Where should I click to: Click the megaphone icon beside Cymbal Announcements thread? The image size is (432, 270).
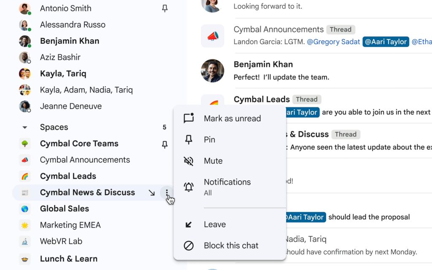click(x=213, y=36)
